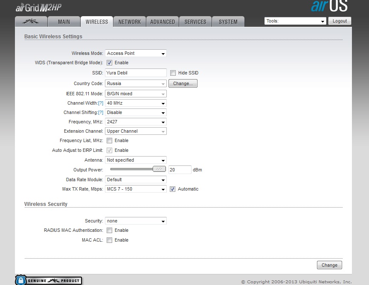Enable RADIUS MAC Authentication checkbox
369x285 pixels.
tap(110, 231)
